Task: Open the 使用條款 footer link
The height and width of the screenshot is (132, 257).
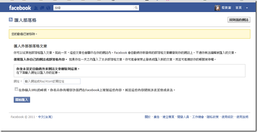Action: point(227,117)
